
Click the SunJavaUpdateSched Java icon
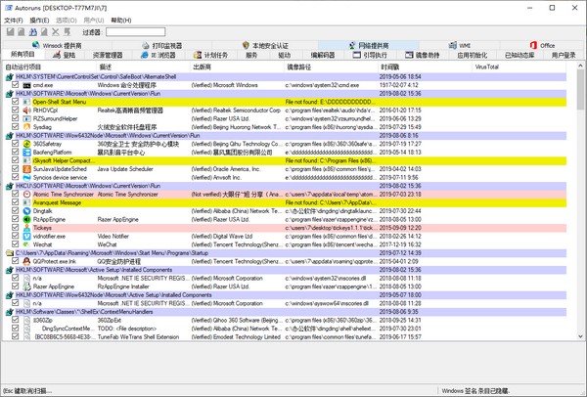[25, 168]
